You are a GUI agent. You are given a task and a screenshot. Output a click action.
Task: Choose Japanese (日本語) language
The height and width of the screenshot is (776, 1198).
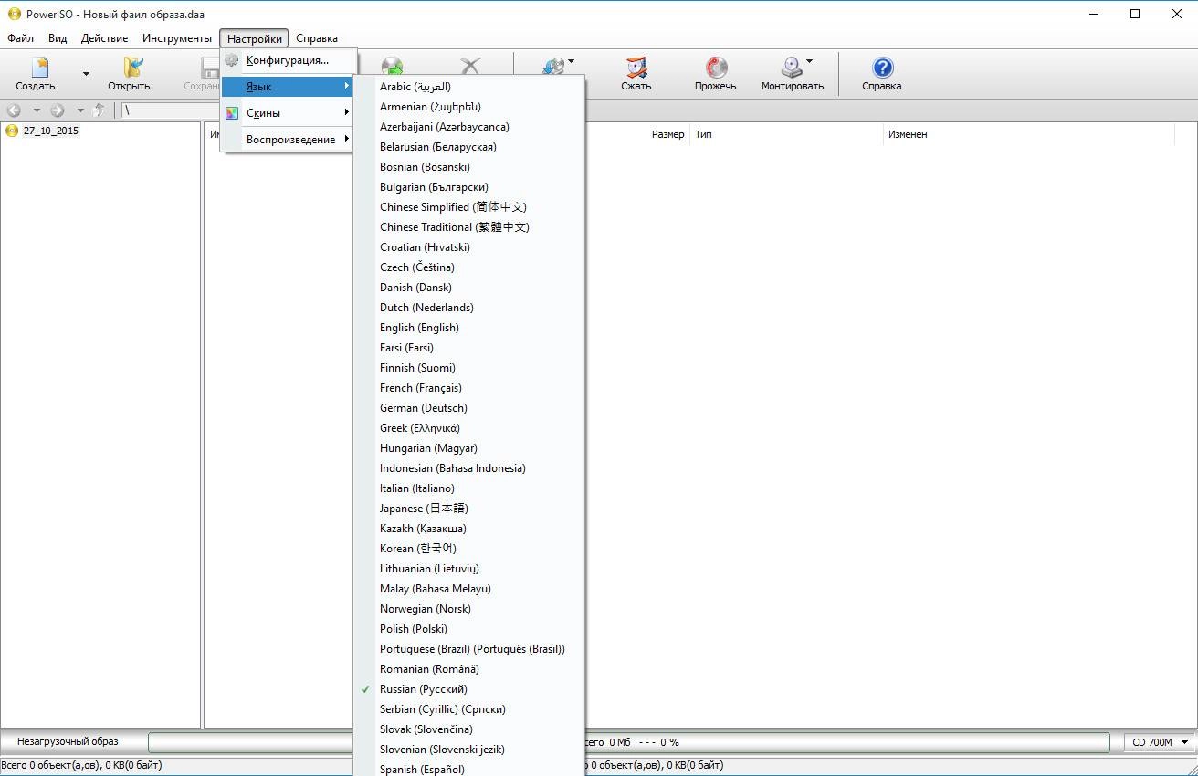(468, 509)
